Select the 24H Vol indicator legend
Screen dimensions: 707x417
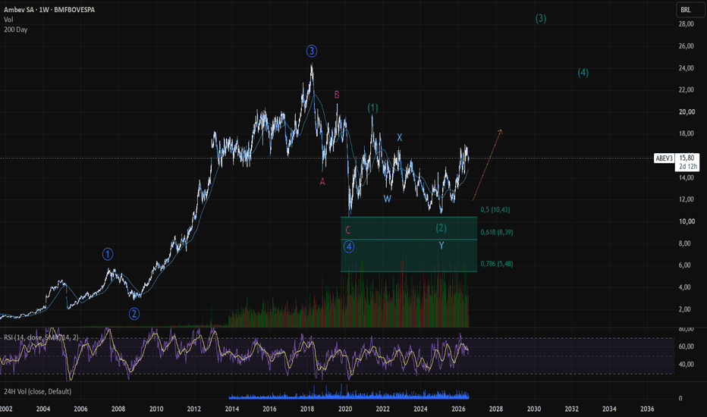coord(37,391)
